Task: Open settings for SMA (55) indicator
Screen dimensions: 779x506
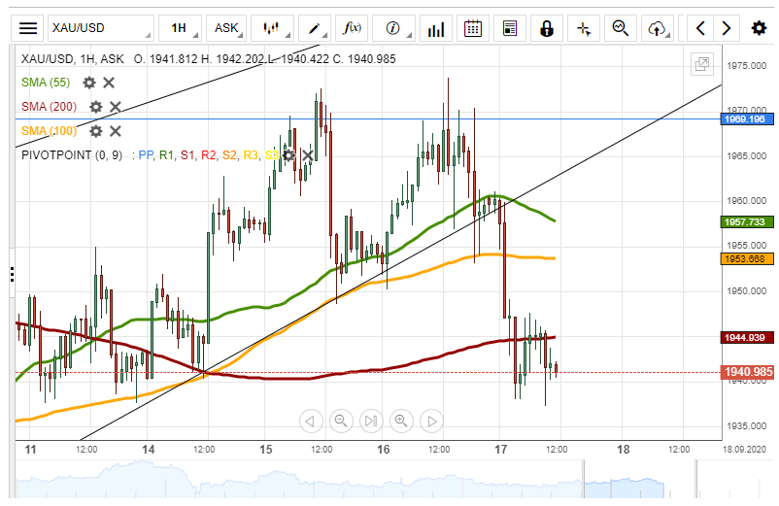Action: tap(89, 83)
